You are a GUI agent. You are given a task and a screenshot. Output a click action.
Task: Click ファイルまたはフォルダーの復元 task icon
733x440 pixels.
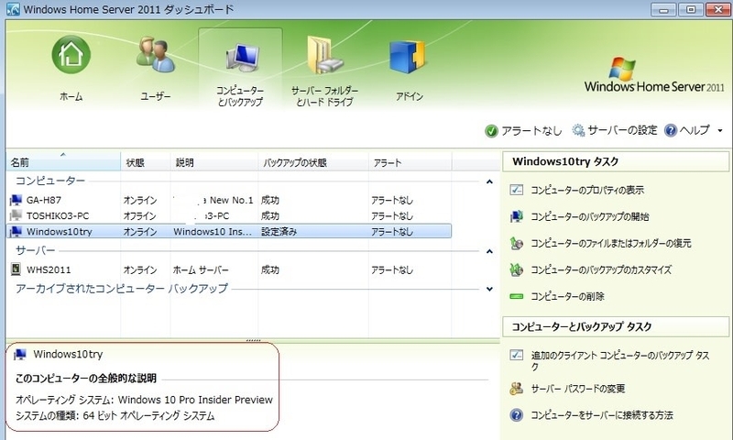click(516, 243)
